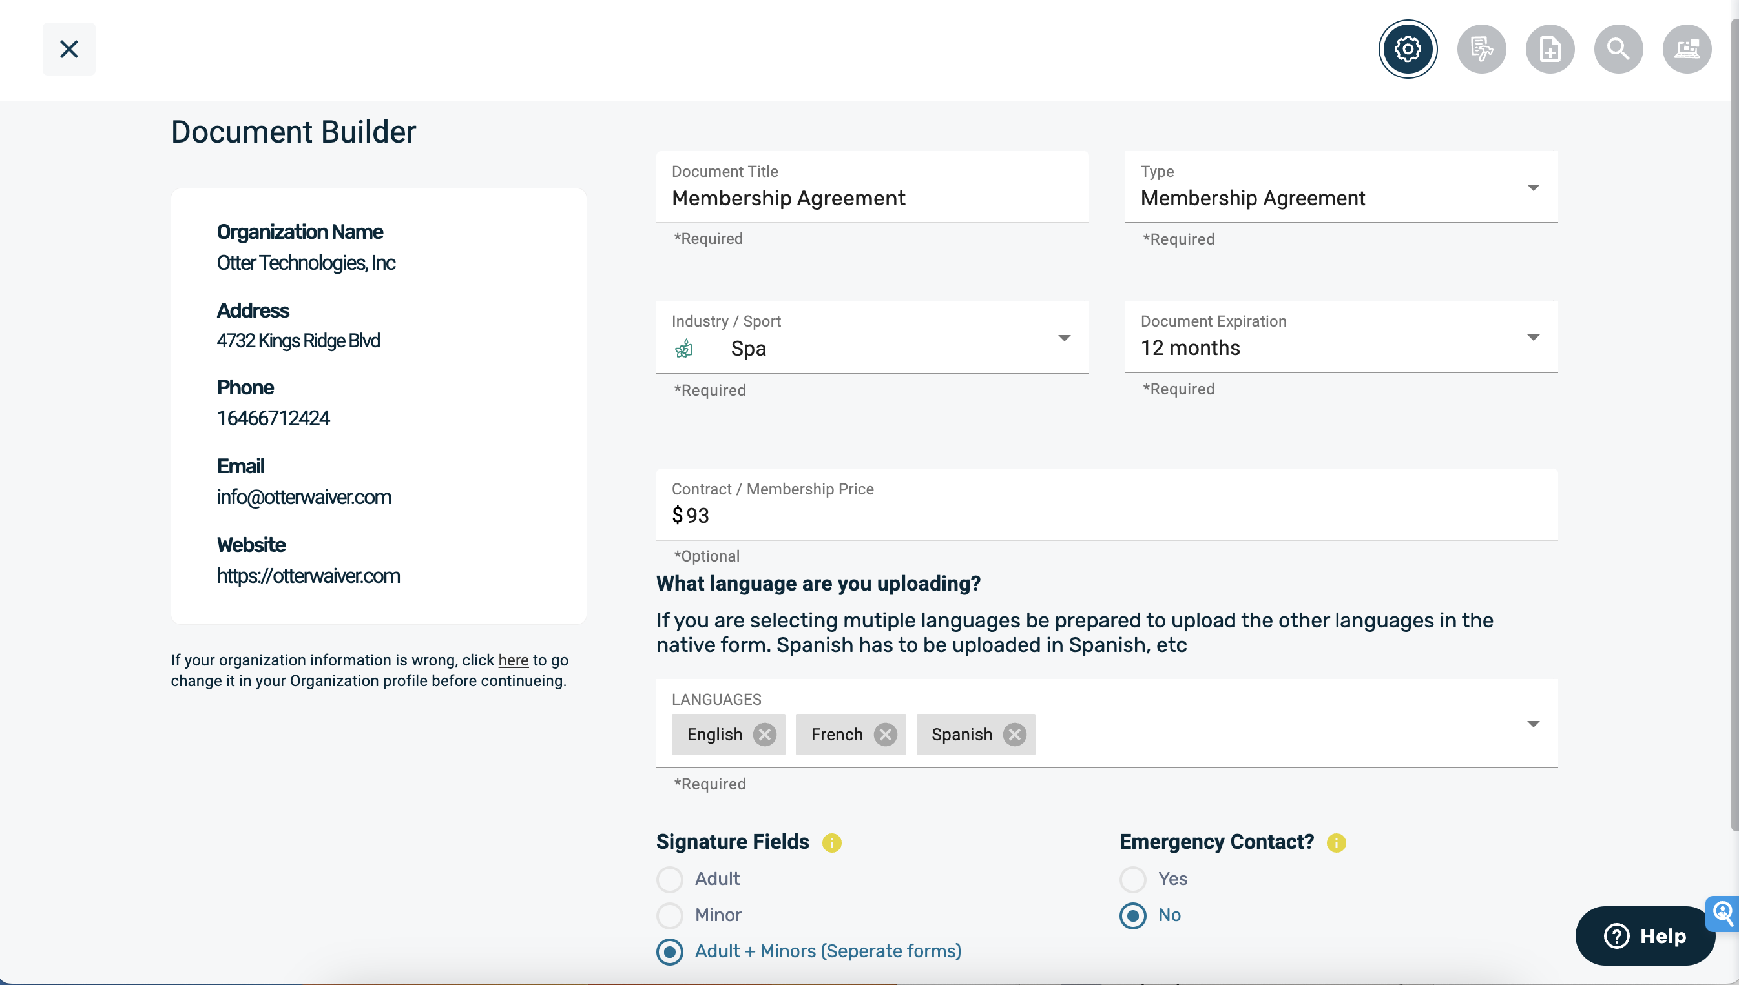Image resolution: width=1739 pixels, height=985 pixels.
Task: Click the Emergency Contact info icon
Action: click(1335, 843)
